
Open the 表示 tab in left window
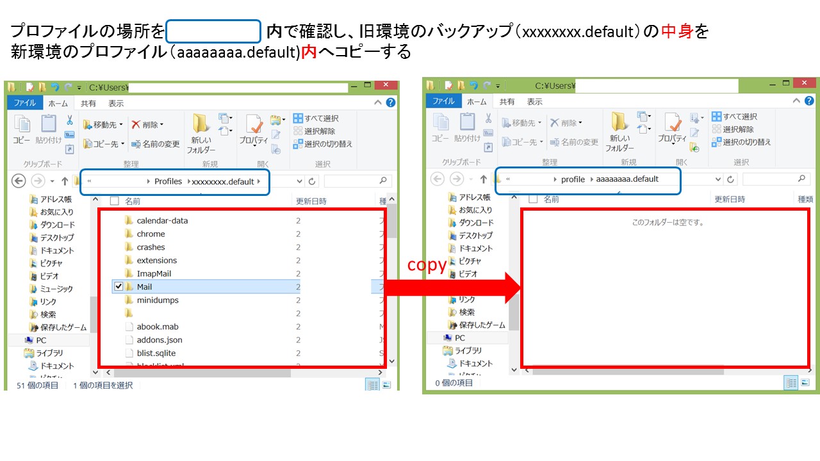coord(116,104)
